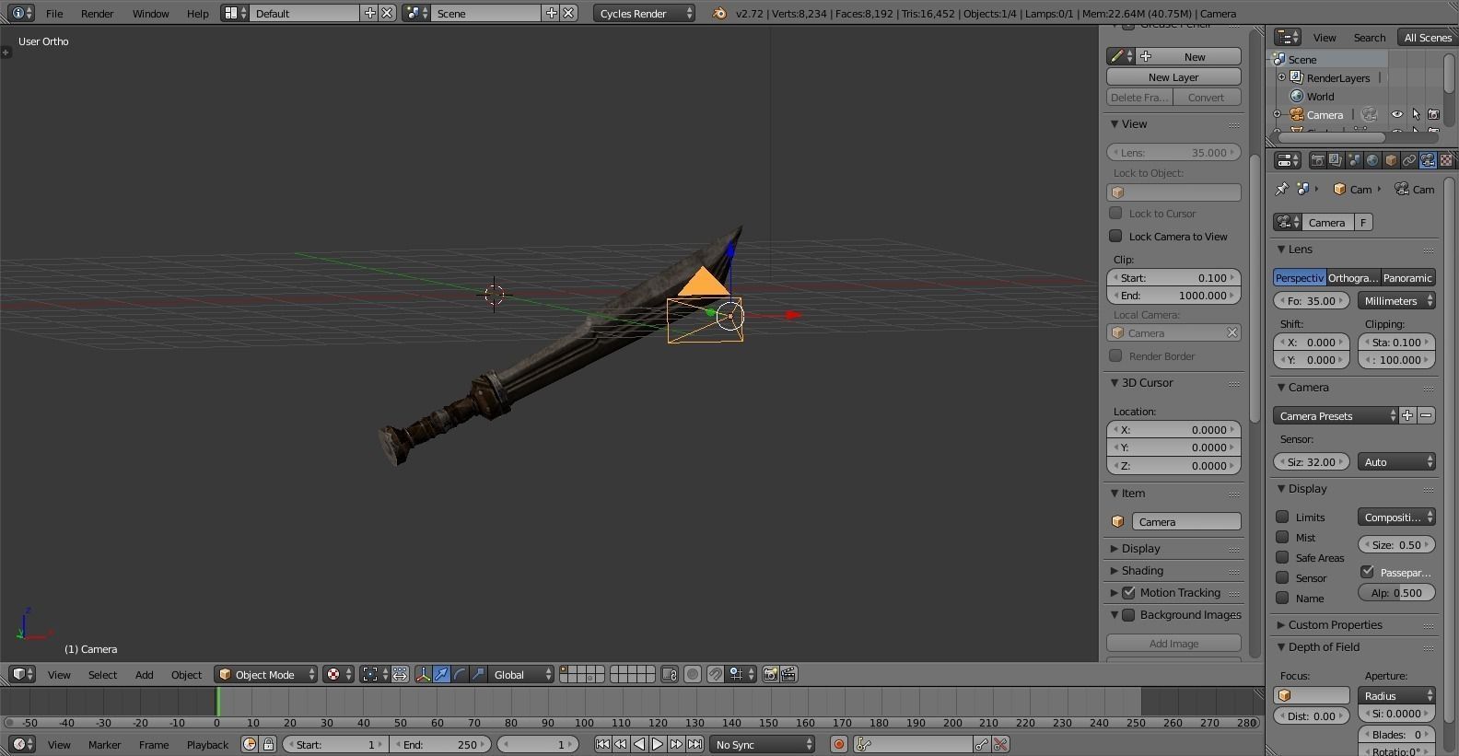Viewport: 1459px width, 756px height.
Task: Select the Panoramic lens type
Action: [1407, 277]
